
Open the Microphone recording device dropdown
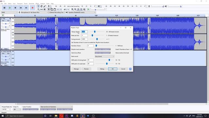pyautogui.click(x=34, y=12)
